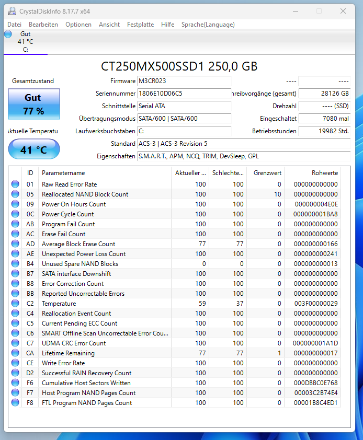Screen dimensions: 363x440
Task: Click status orb for Power Cycle Count
Action: point(15,214)
